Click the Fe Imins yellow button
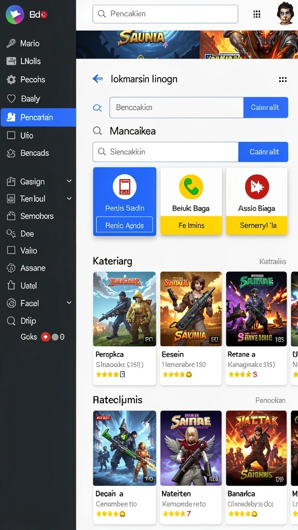Viewport: 298px width, 530px height. coord(191,226)
